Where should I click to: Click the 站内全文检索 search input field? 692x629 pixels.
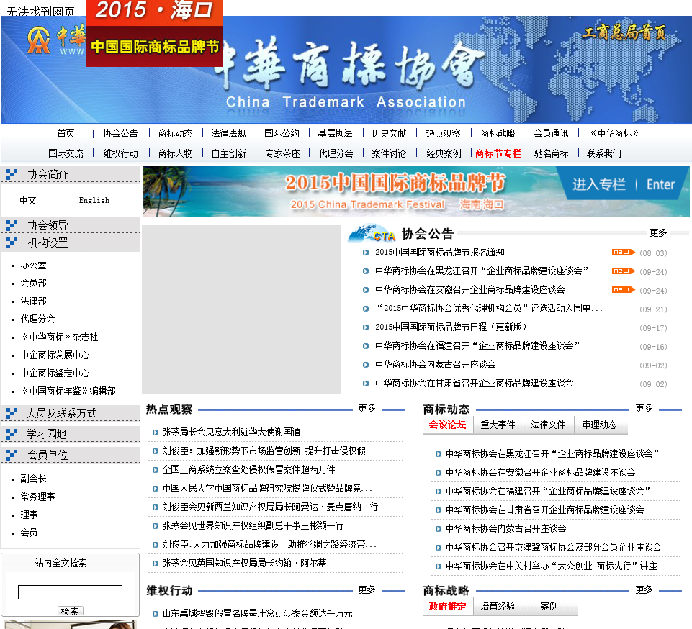[70, 592]
